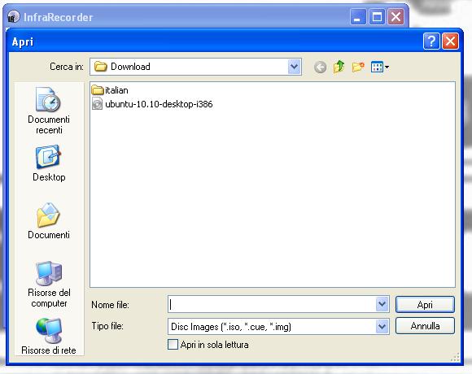This screenshot has width=472, height=374.
Task: Minimize the InfraRecorder window
Action: click(x=358, y=17)
